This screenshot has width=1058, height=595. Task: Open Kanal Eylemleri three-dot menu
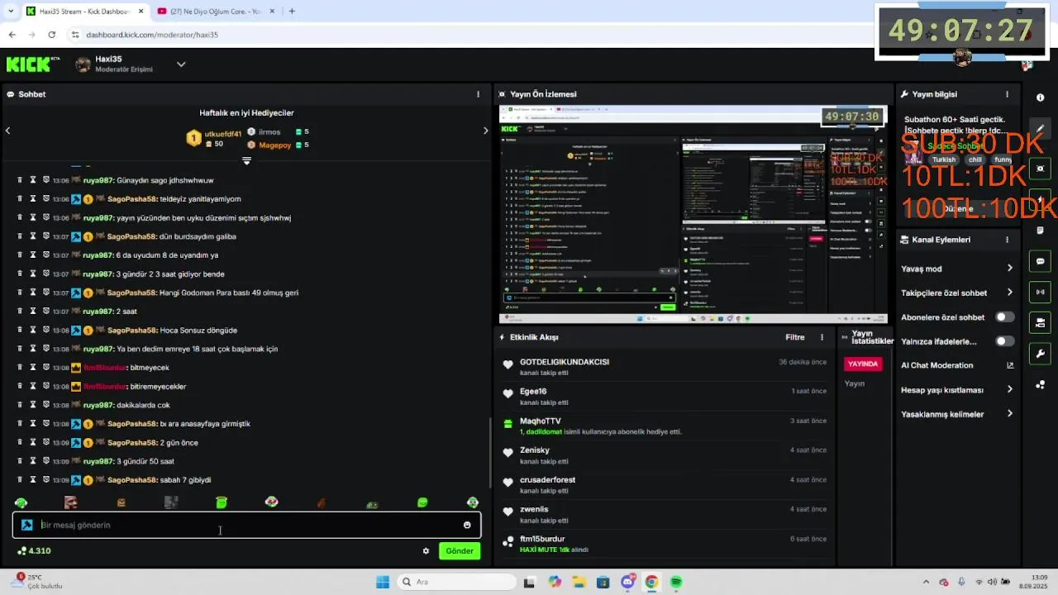[1007, 240]
